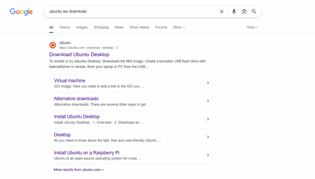Click the text 'Ubuntu is an open-source operating system'
The height and width of the screenshot is (179, 315).
pyautogui.click(x=97, y=158)
